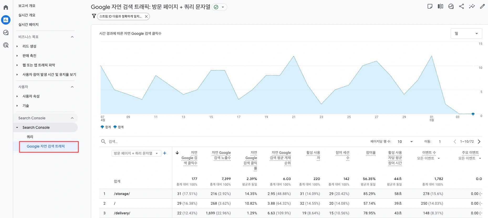Viewport: 488px width, 218px height.
Task: Sort by 자연 Google 검색 클릭수 column
Action: (189, 158)
